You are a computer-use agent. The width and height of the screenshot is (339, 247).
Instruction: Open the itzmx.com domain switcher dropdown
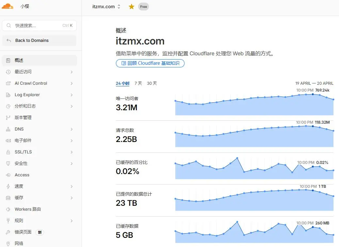(106, 7)
